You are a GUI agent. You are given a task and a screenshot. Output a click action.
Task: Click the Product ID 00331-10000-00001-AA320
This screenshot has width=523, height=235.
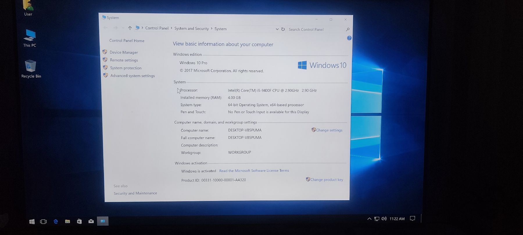pyautogui.click(x=214, y=180)
